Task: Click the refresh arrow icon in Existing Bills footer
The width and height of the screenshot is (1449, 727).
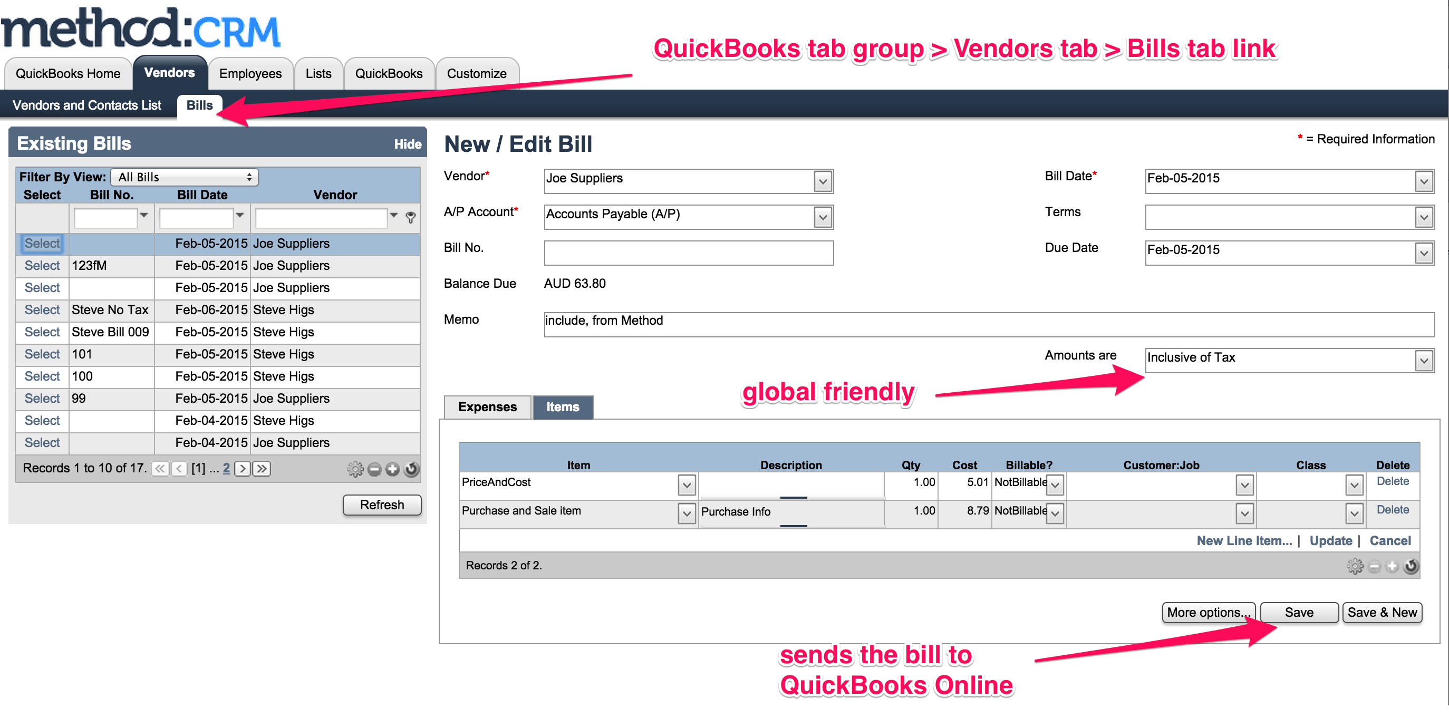Action: (412, 469)
